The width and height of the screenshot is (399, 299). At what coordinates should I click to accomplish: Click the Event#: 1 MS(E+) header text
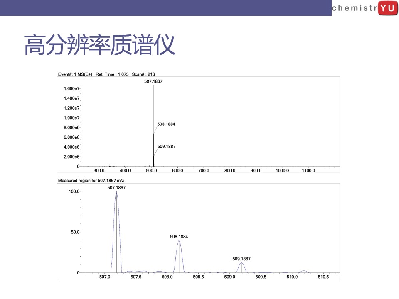pos(75,74)
